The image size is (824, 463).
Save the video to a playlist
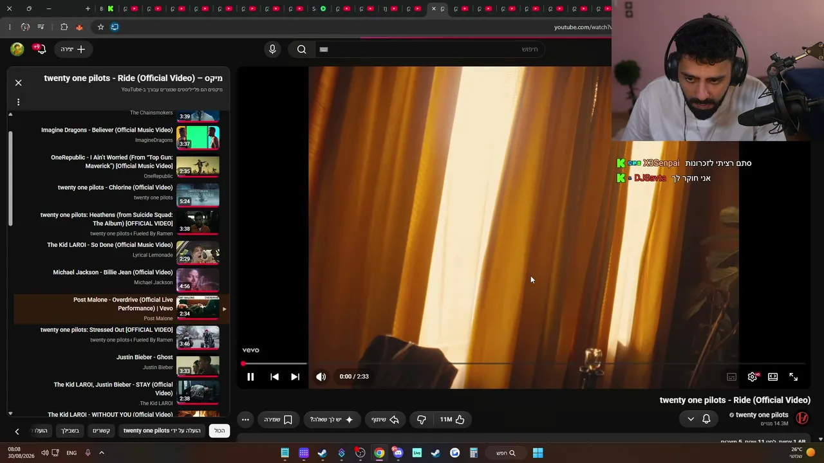(x=278, y=419)
